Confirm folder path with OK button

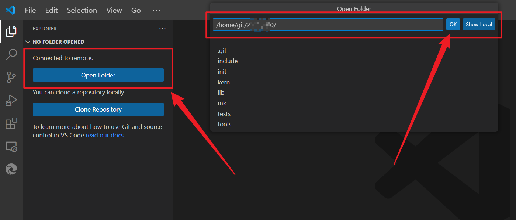453,24
